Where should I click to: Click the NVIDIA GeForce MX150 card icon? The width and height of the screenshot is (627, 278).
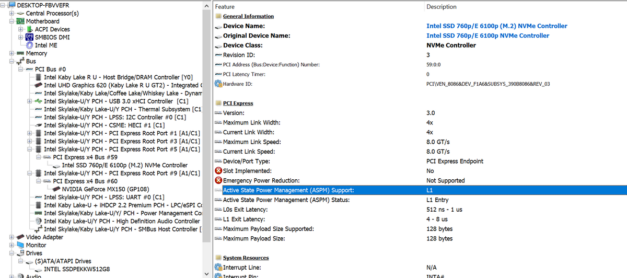(56, 189)
